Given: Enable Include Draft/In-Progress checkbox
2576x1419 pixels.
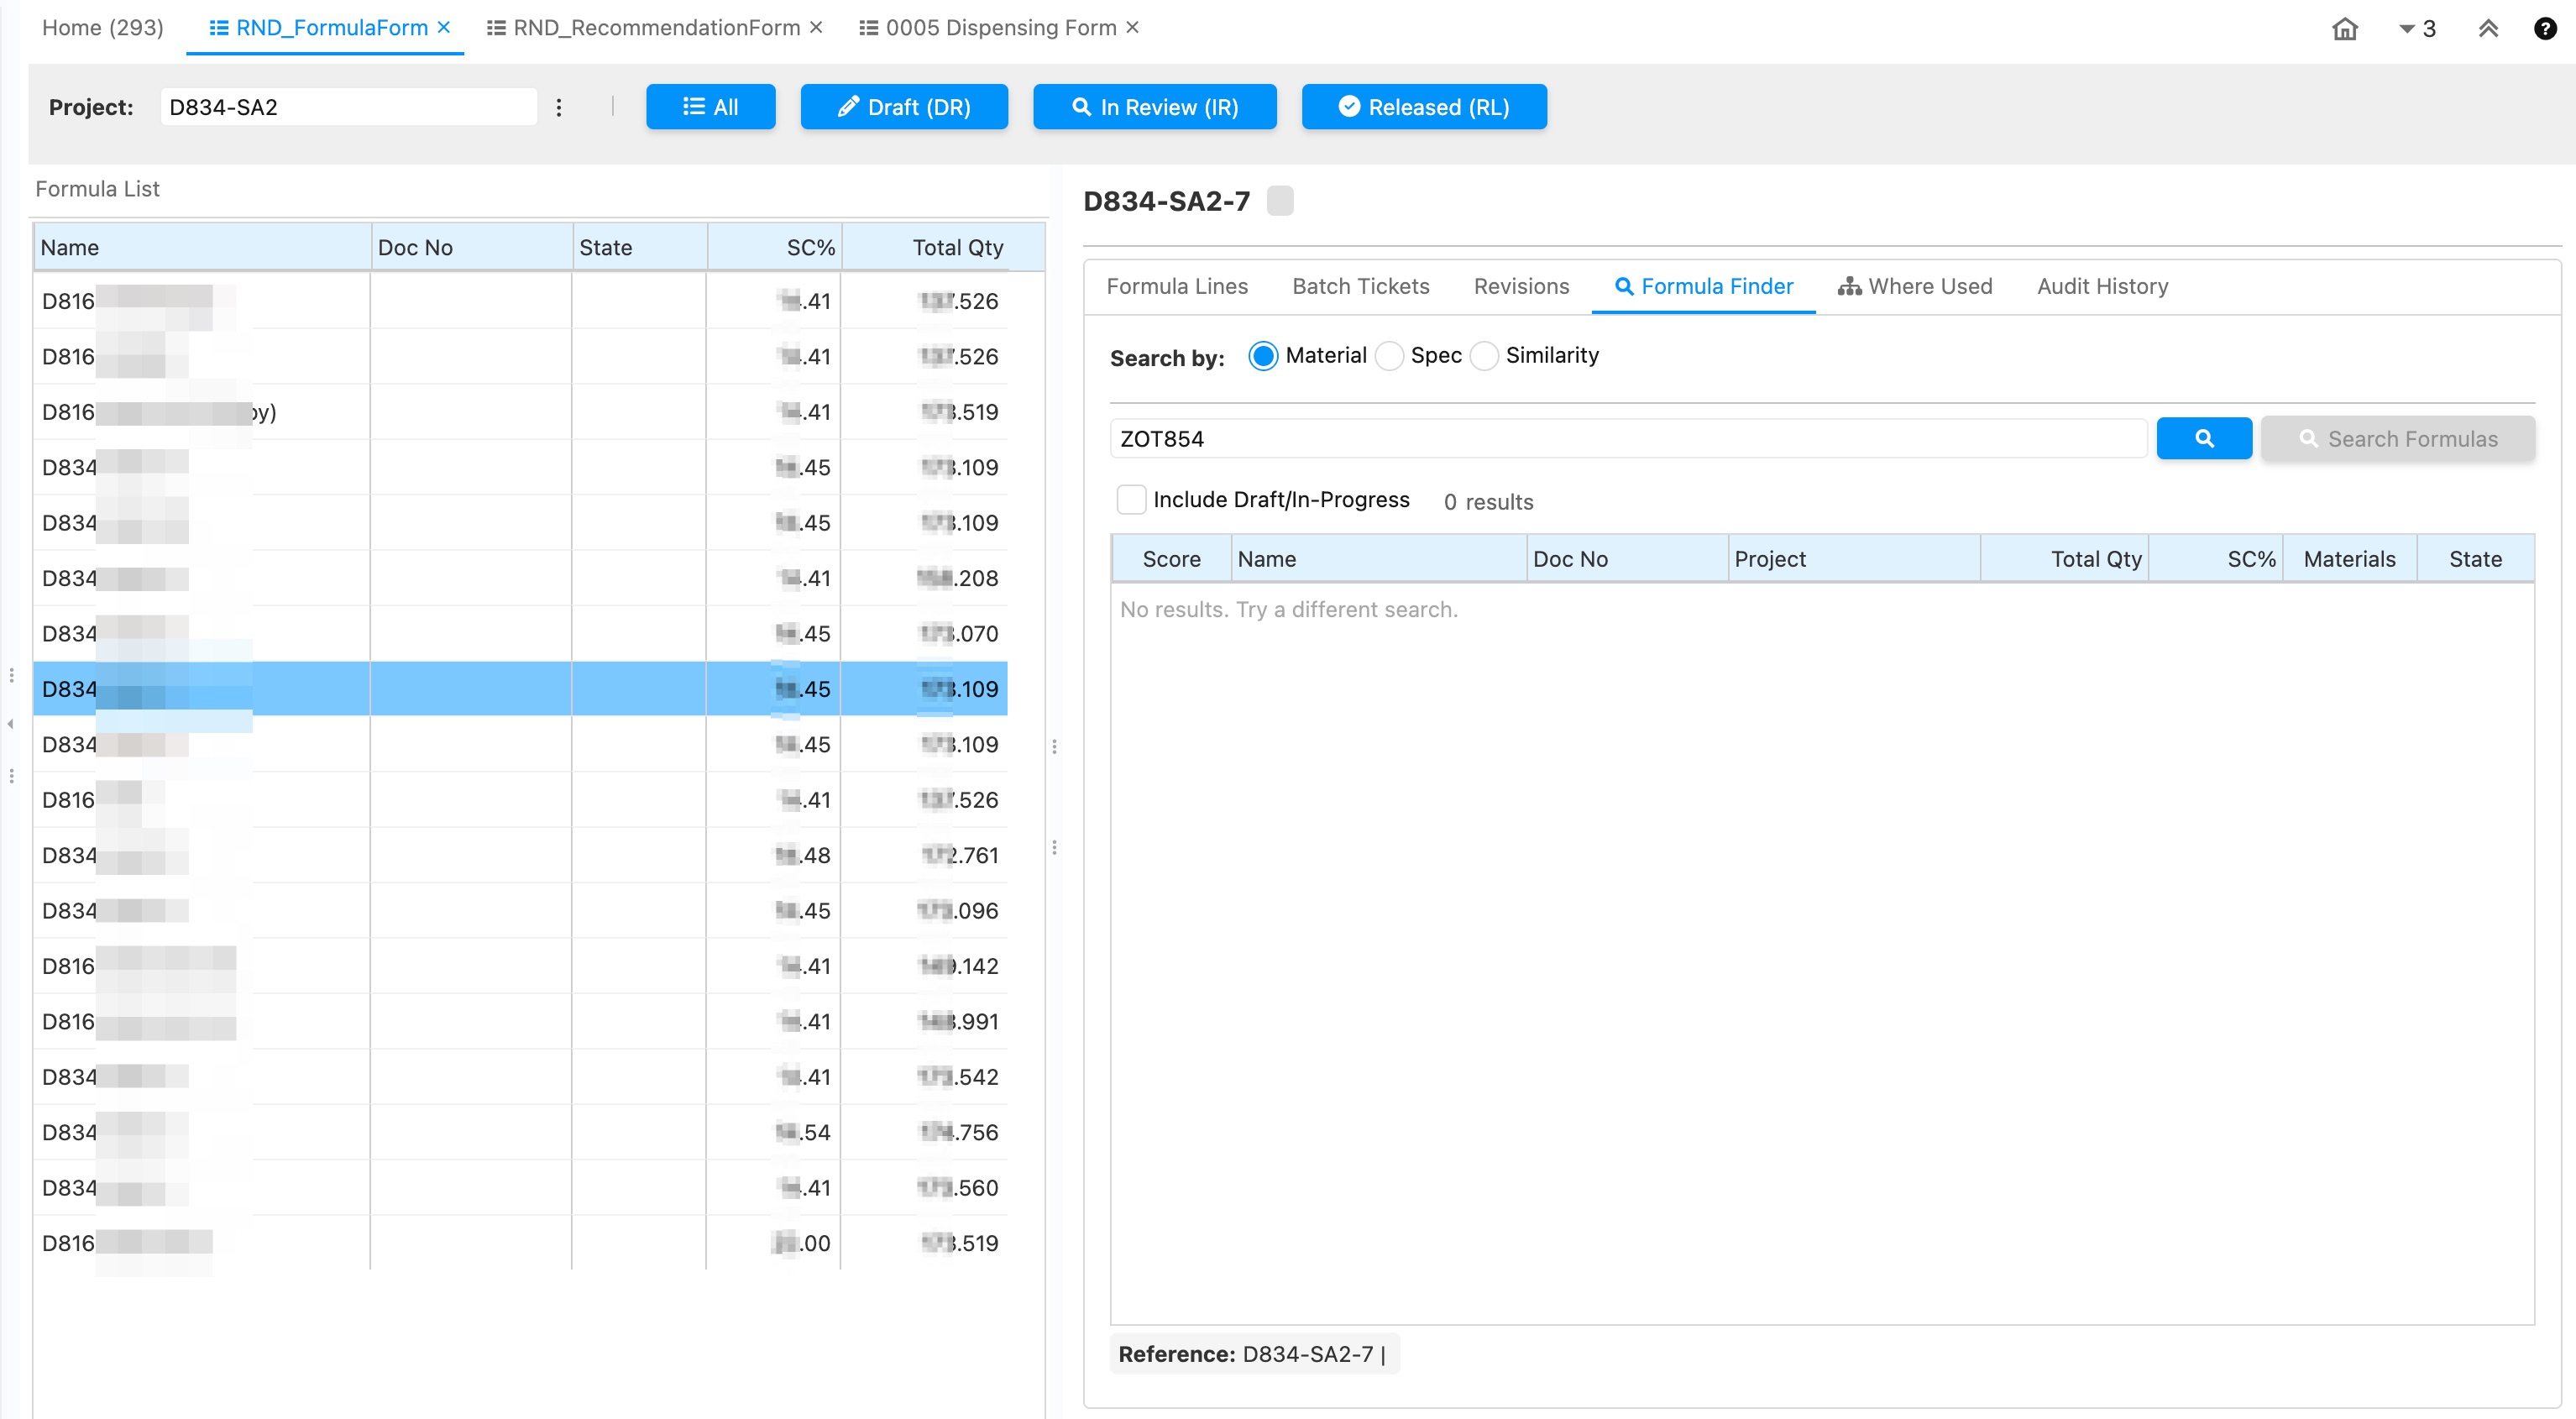Looking at the screenshot, I should 1131,499.
